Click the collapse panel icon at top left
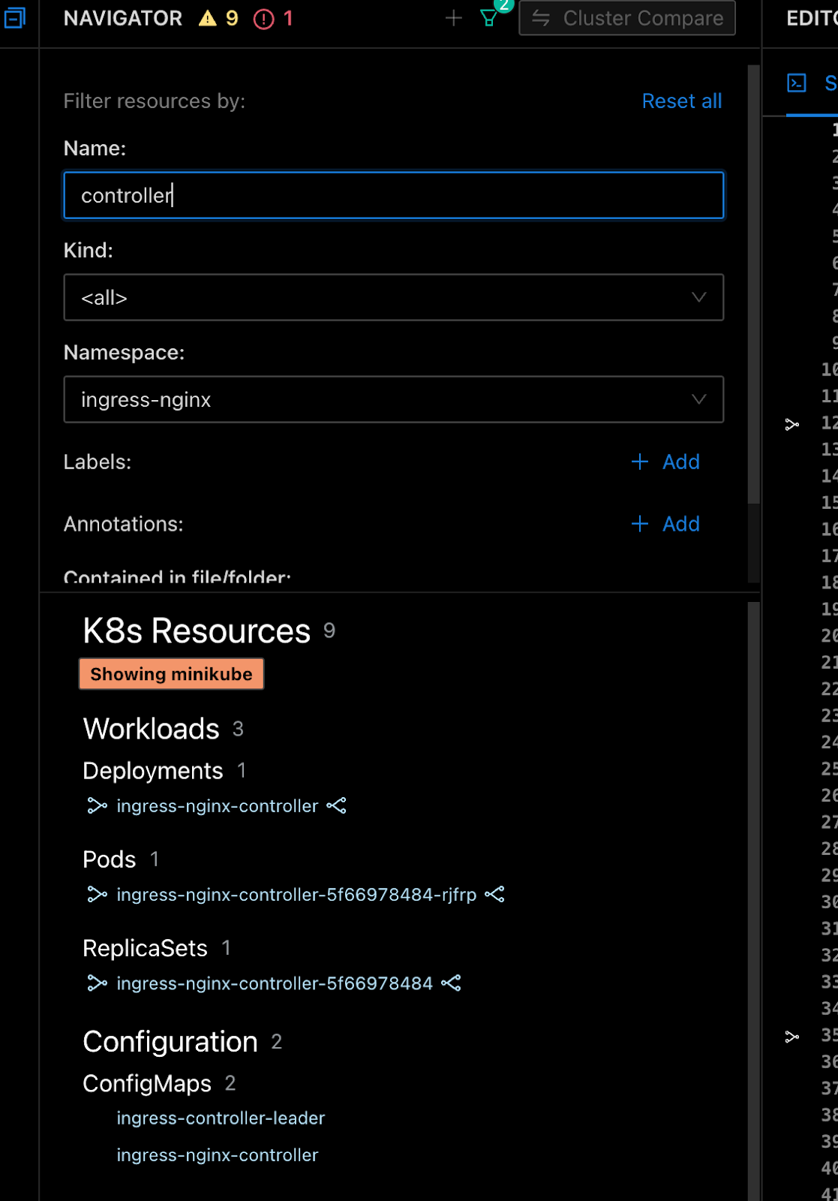Viewport: 838px width, 1201px height. 14,18
